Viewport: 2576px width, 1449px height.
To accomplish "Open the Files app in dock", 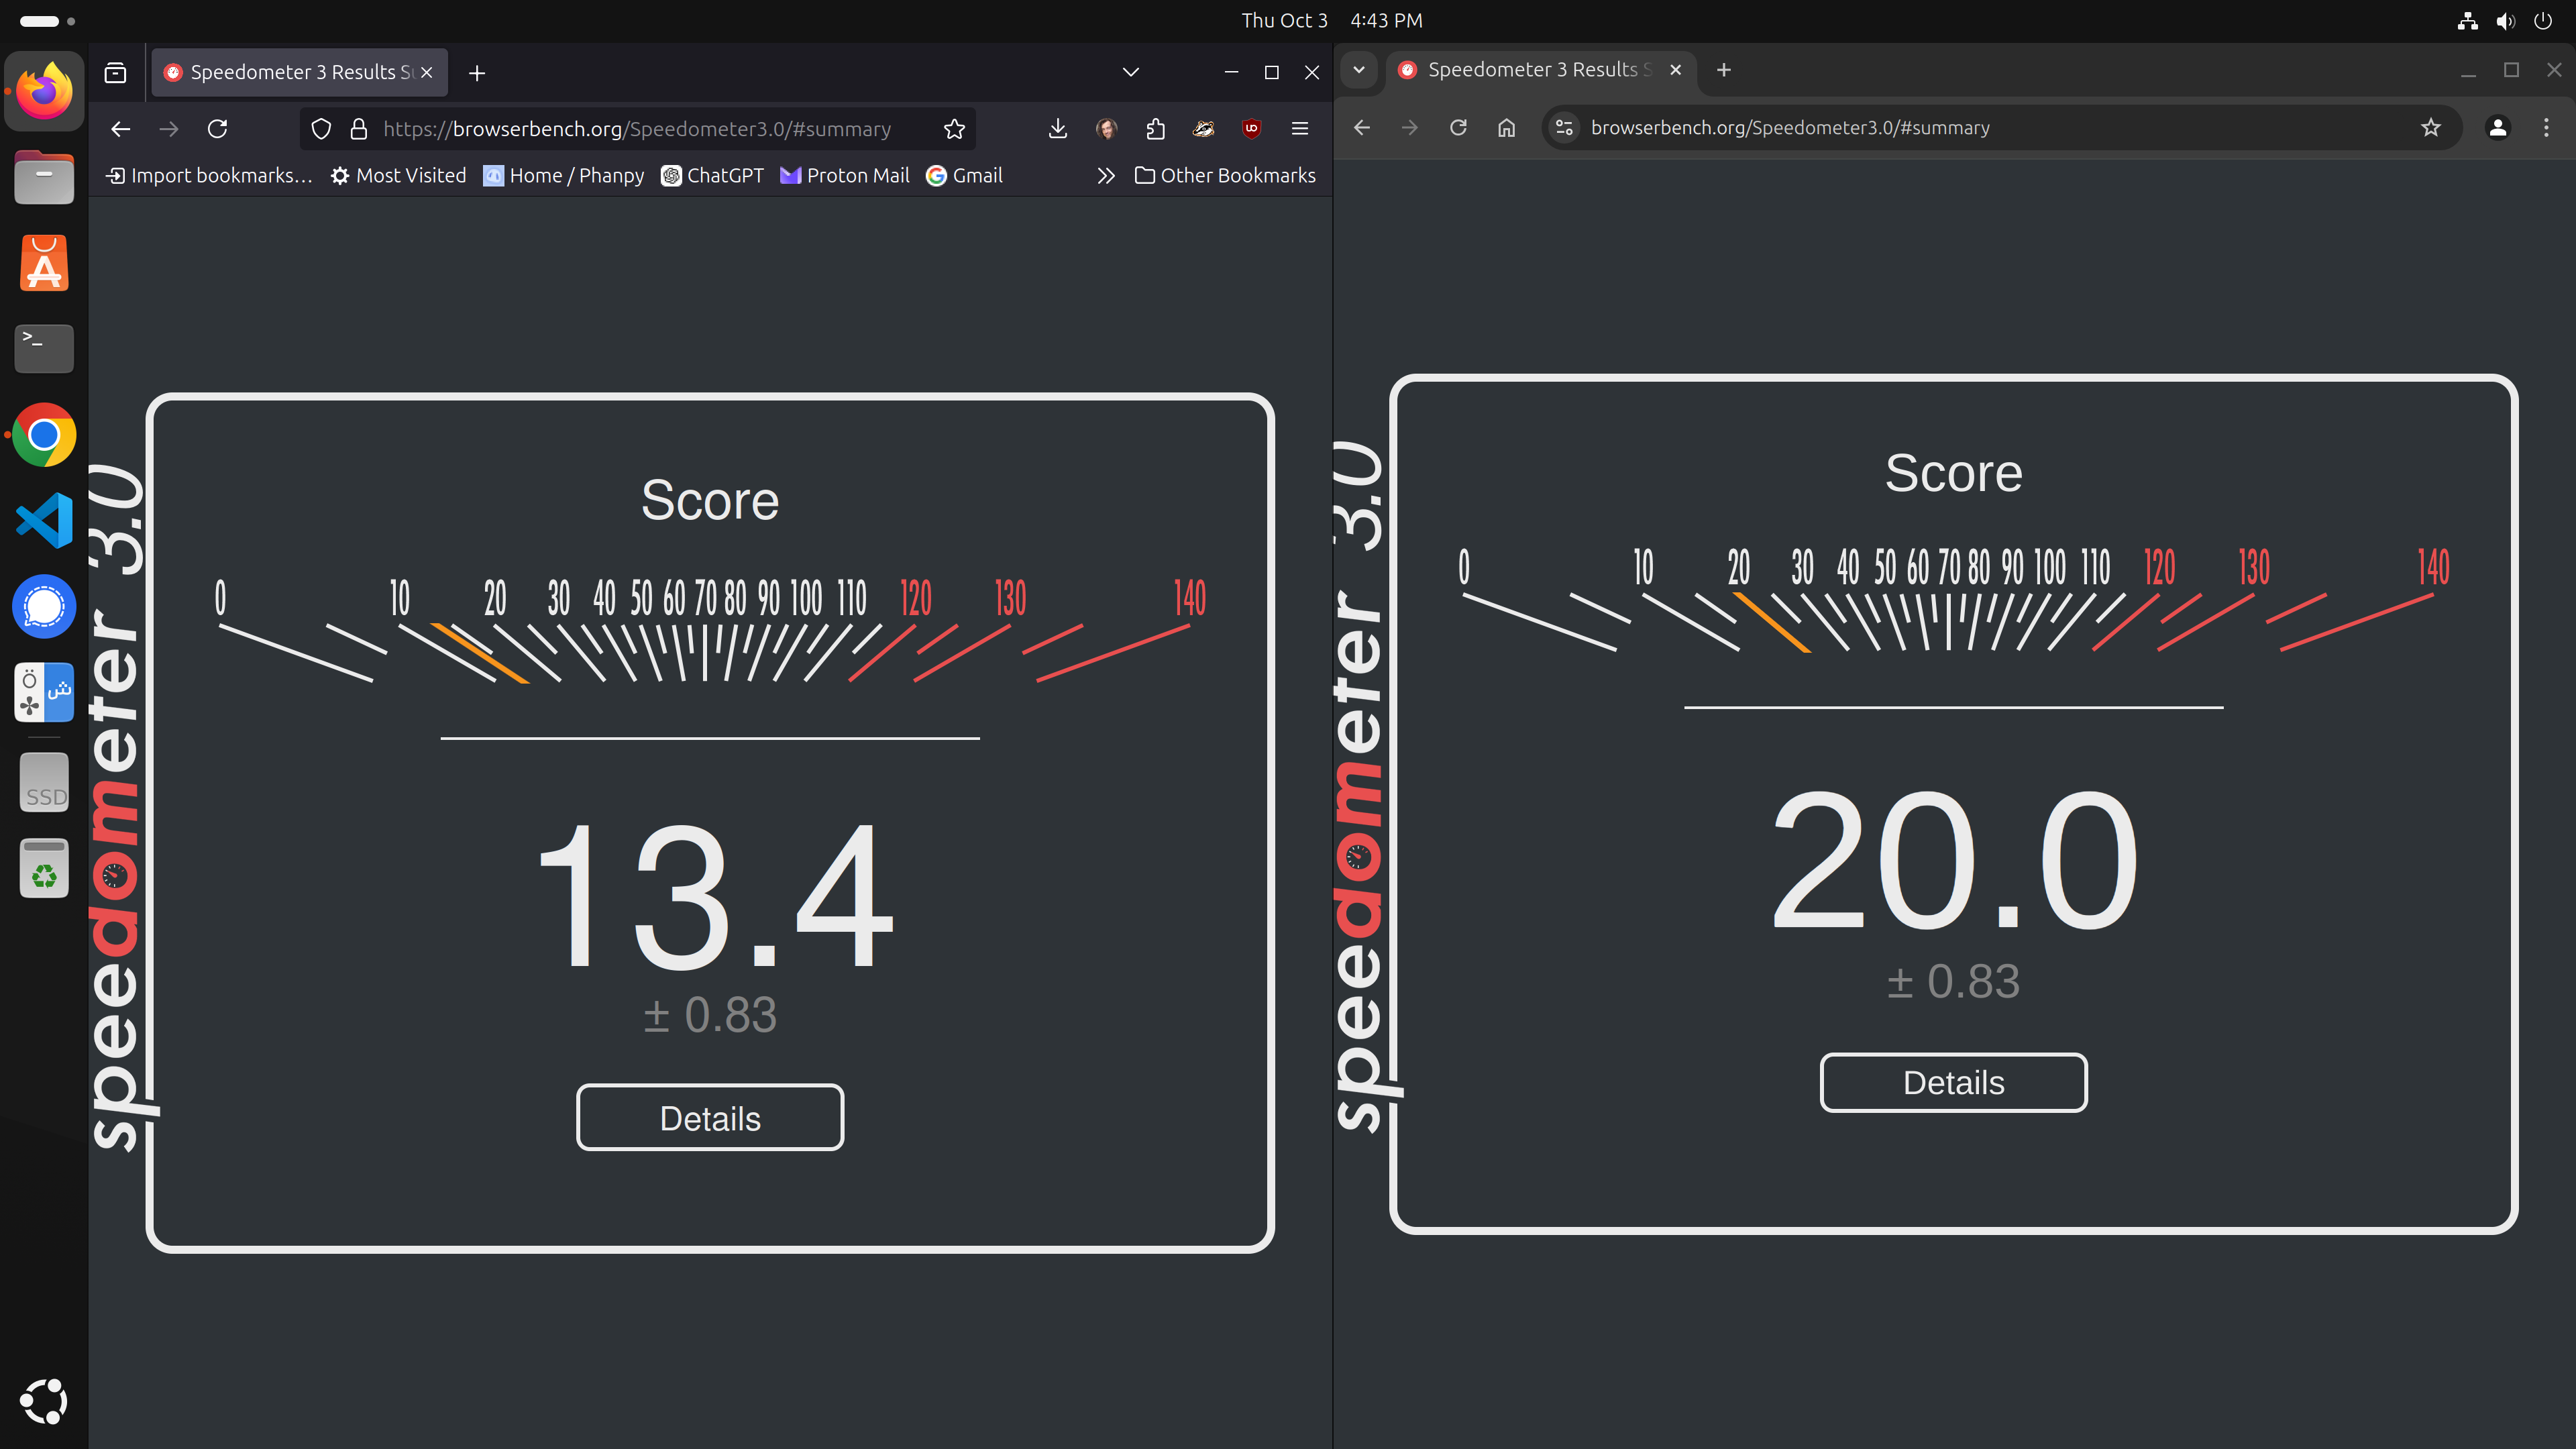I will 44,178.
